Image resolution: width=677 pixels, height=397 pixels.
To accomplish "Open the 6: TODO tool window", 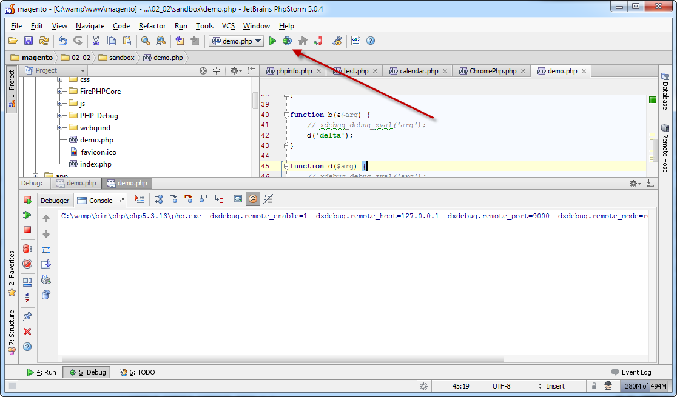I will [137, 372].
